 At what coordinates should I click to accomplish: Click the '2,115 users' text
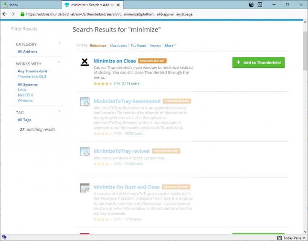tap(131, 84)
